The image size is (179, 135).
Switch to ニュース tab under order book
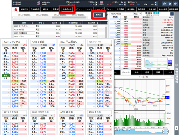(169, 72)
